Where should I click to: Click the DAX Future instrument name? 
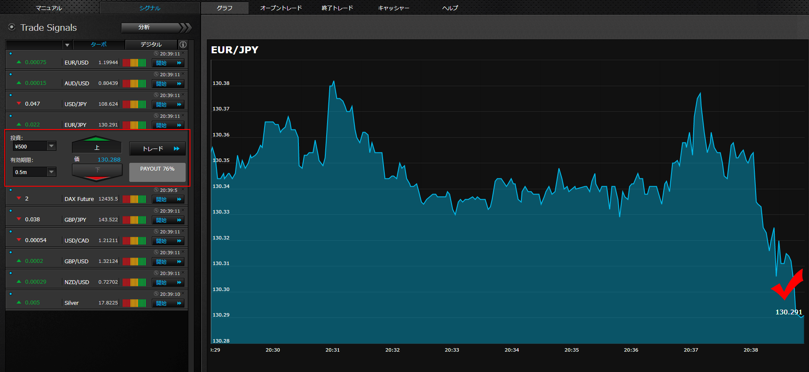[79, 199]
